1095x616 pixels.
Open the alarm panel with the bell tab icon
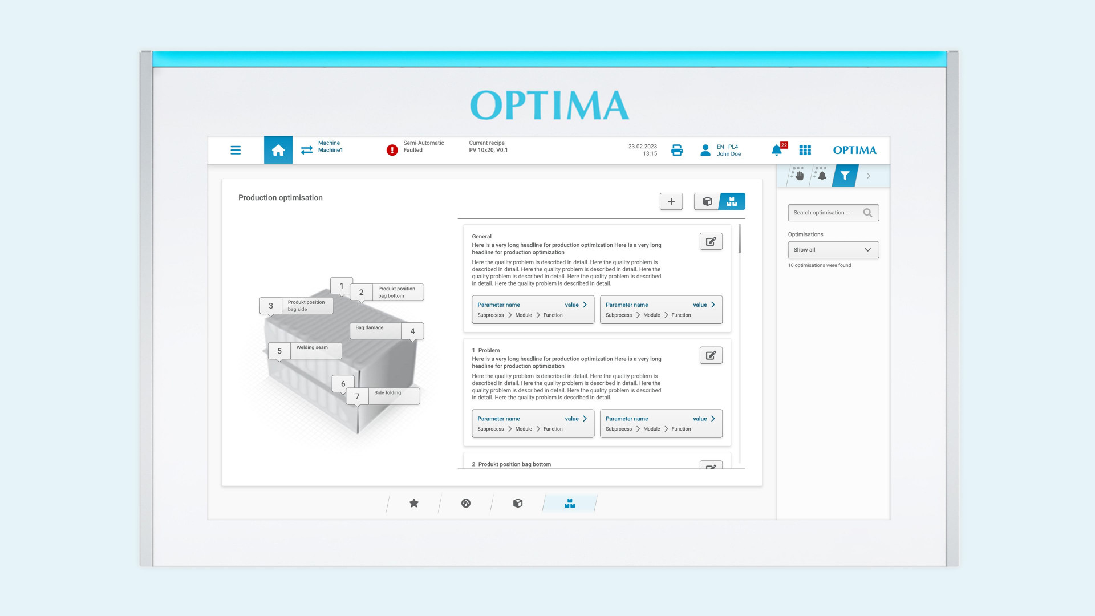pyautogui.click(x=821, y=176)
